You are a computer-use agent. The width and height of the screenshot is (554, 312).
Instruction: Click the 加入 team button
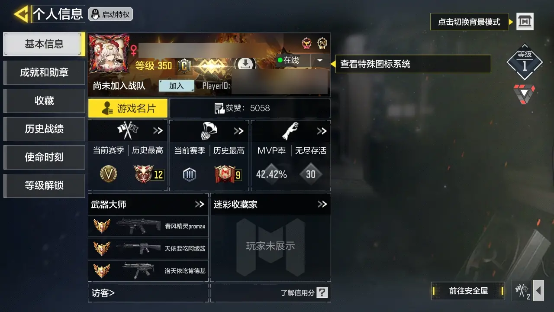pos(176,86)
